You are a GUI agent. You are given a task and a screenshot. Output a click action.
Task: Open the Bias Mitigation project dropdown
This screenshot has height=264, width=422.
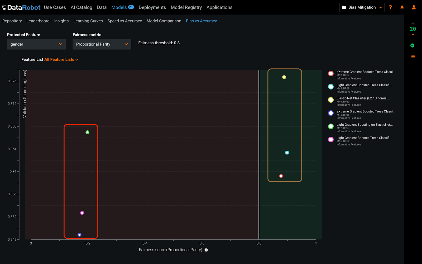coord(362,7)
